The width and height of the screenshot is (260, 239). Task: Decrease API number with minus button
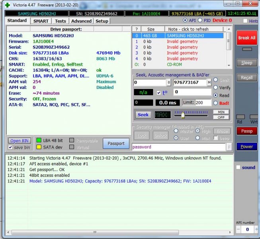pyautogui.click(x=238, y=229)
